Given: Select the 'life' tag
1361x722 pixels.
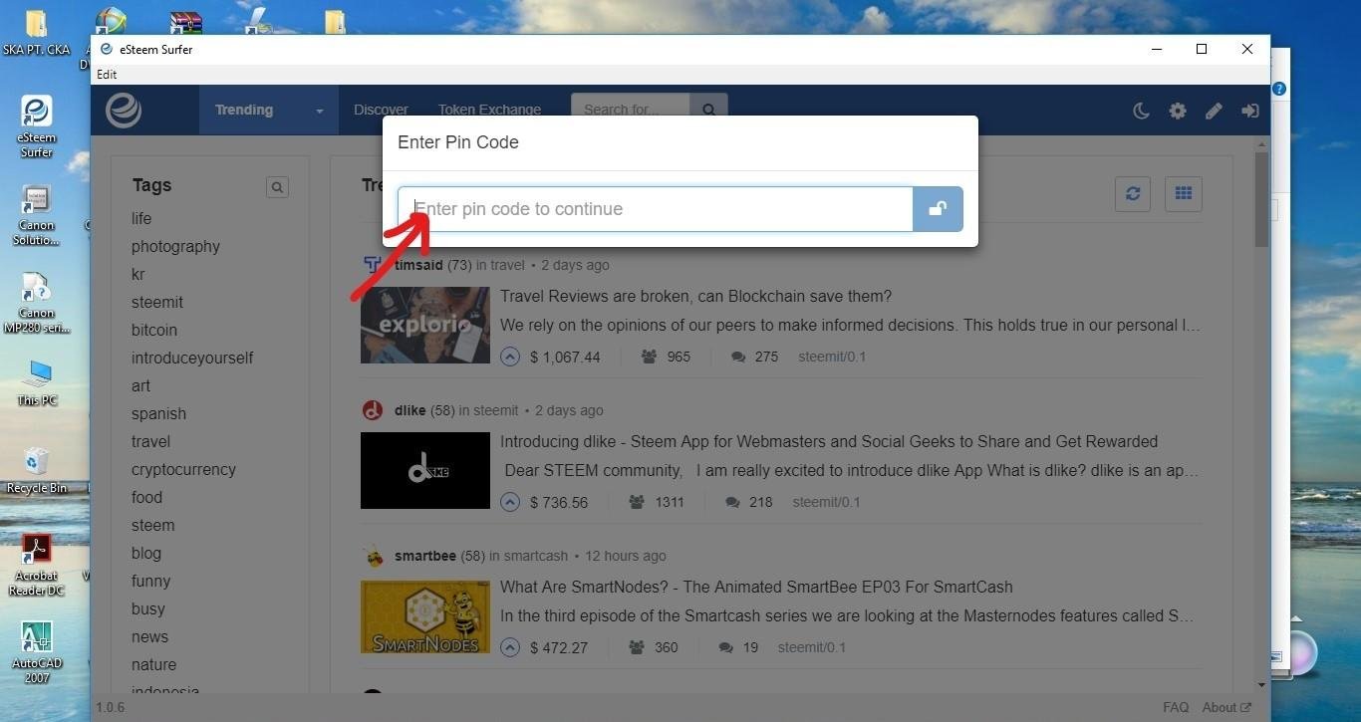Looking at the screenshot, I should click(x=141, y=218).
